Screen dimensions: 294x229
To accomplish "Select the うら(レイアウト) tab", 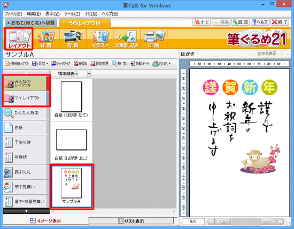I will [x=85, y=23].
